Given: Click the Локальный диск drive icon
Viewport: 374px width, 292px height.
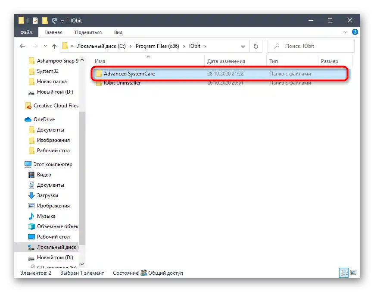Looking at the screenshot, I should [x=31, y=247].
